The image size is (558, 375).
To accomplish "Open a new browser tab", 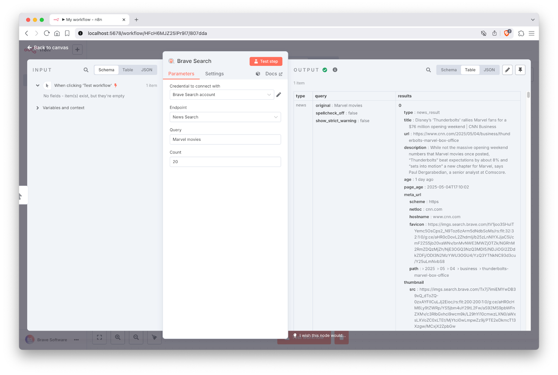I will (136, 20).
